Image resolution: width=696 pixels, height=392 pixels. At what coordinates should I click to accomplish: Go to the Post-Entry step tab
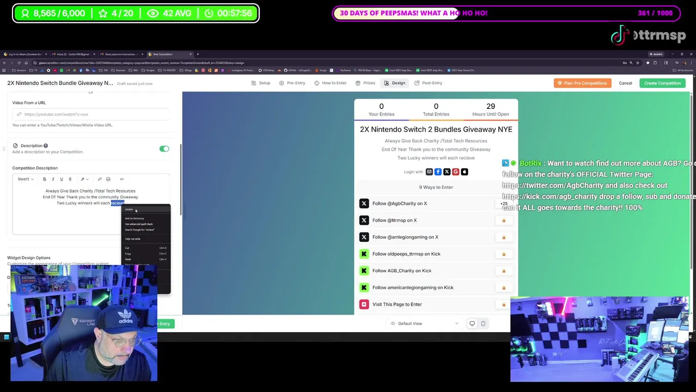pos(428,83)
